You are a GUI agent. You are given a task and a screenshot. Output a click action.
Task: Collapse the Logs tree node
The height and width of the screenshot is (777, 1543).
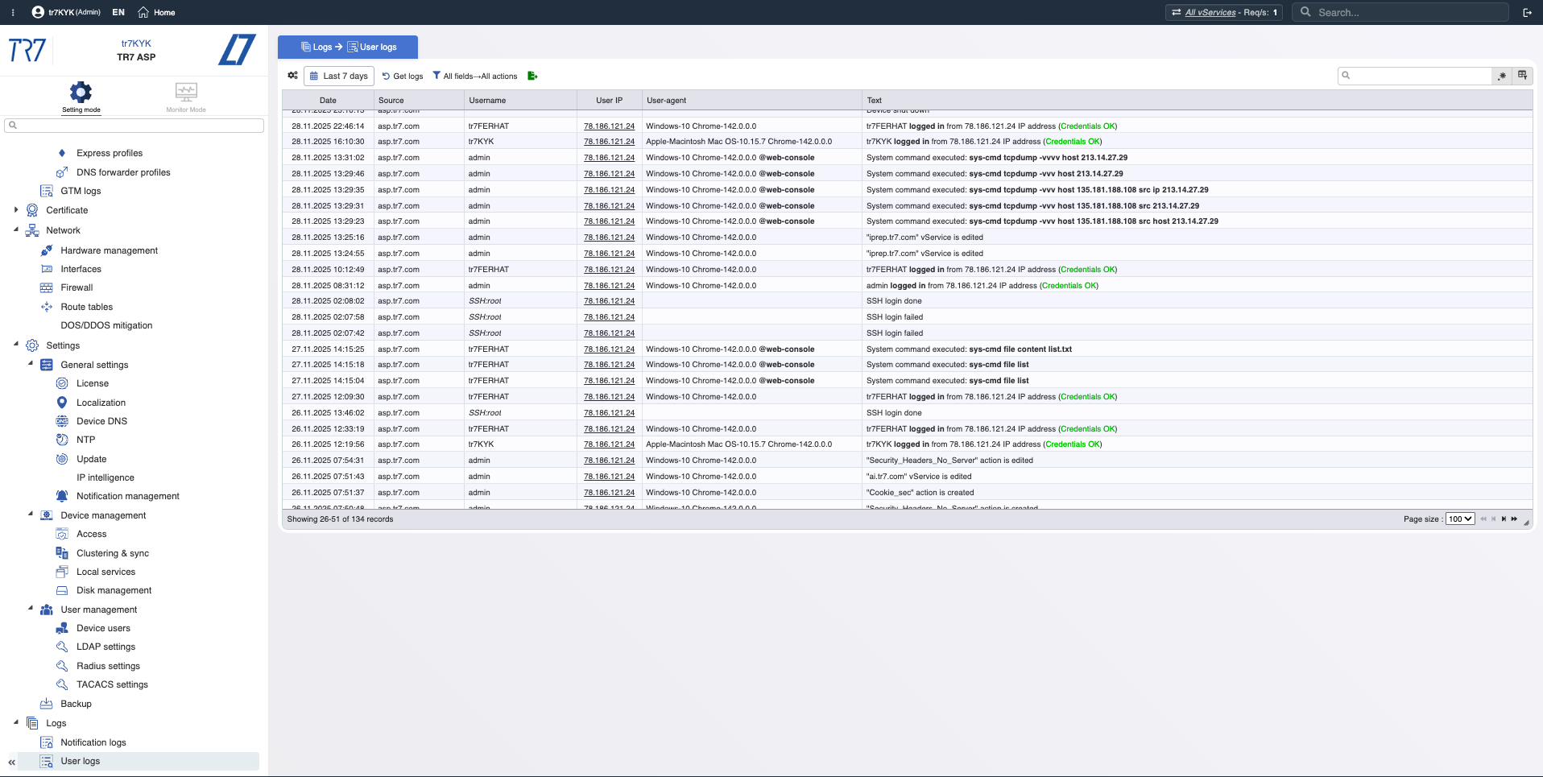pos(16,722)
